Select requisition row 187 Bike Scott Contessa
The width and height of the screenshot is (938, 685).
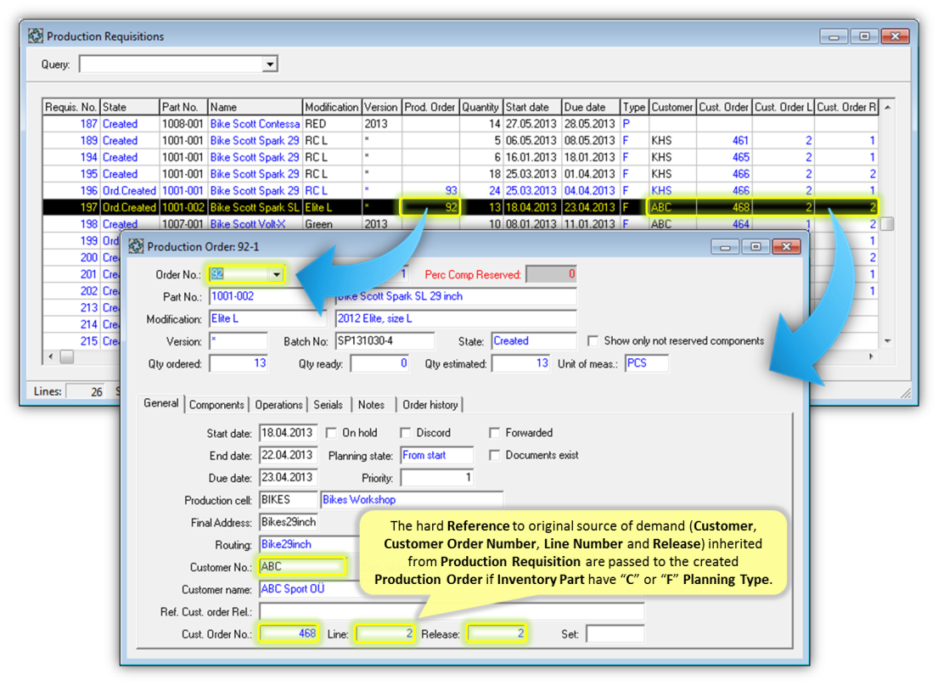point(460,124)
